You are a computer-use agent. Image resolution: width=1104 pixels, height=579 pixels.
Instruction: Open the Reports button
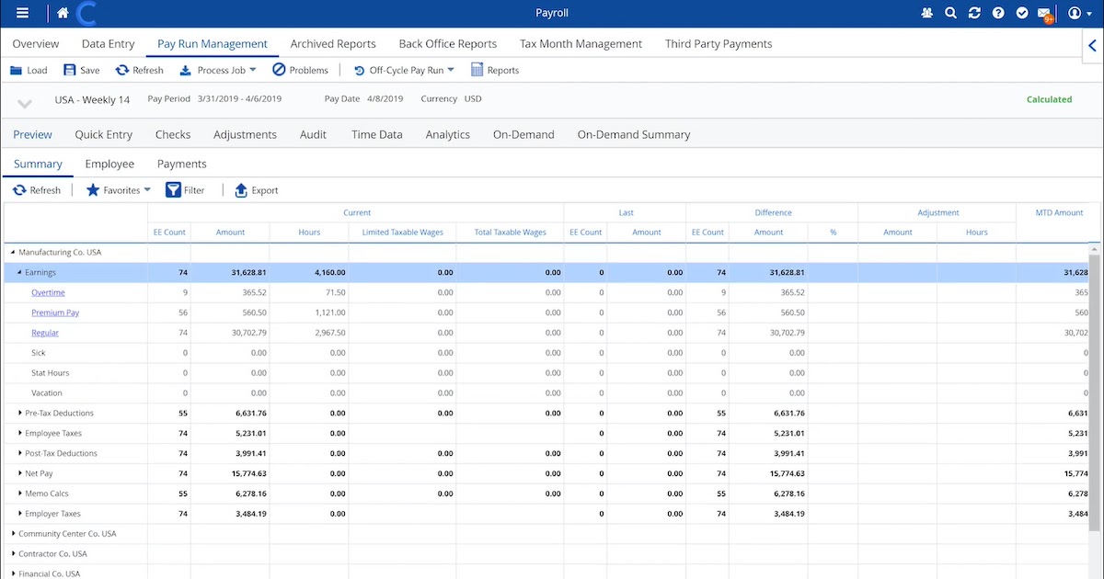(x=495, y=70)
